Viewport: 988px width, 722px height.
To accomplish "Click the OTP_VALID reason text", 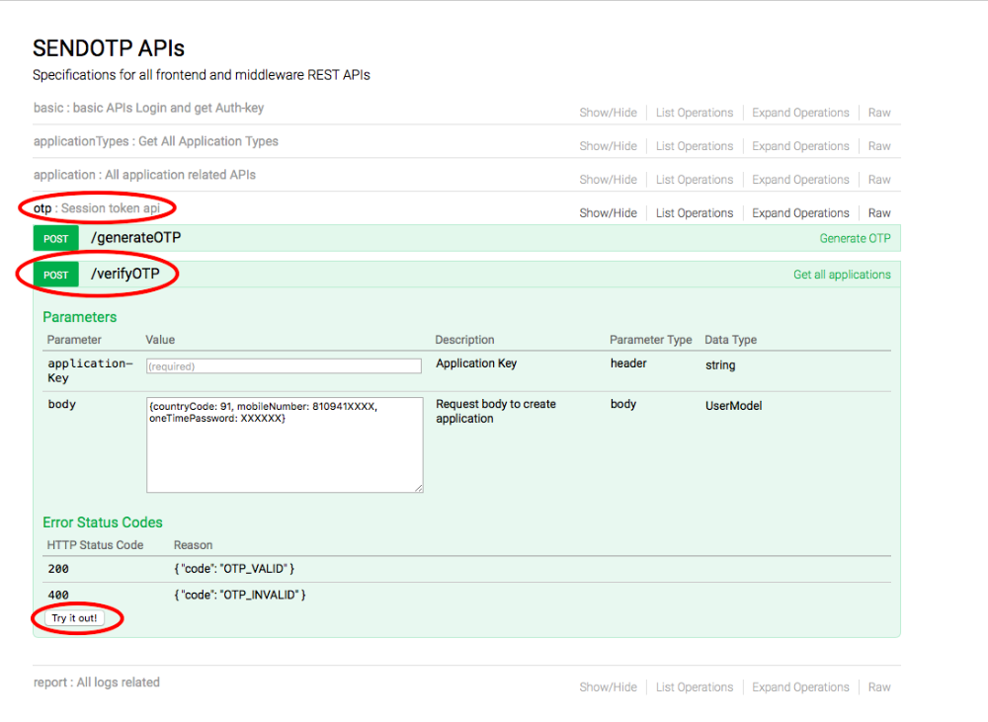I will (234, 569).
